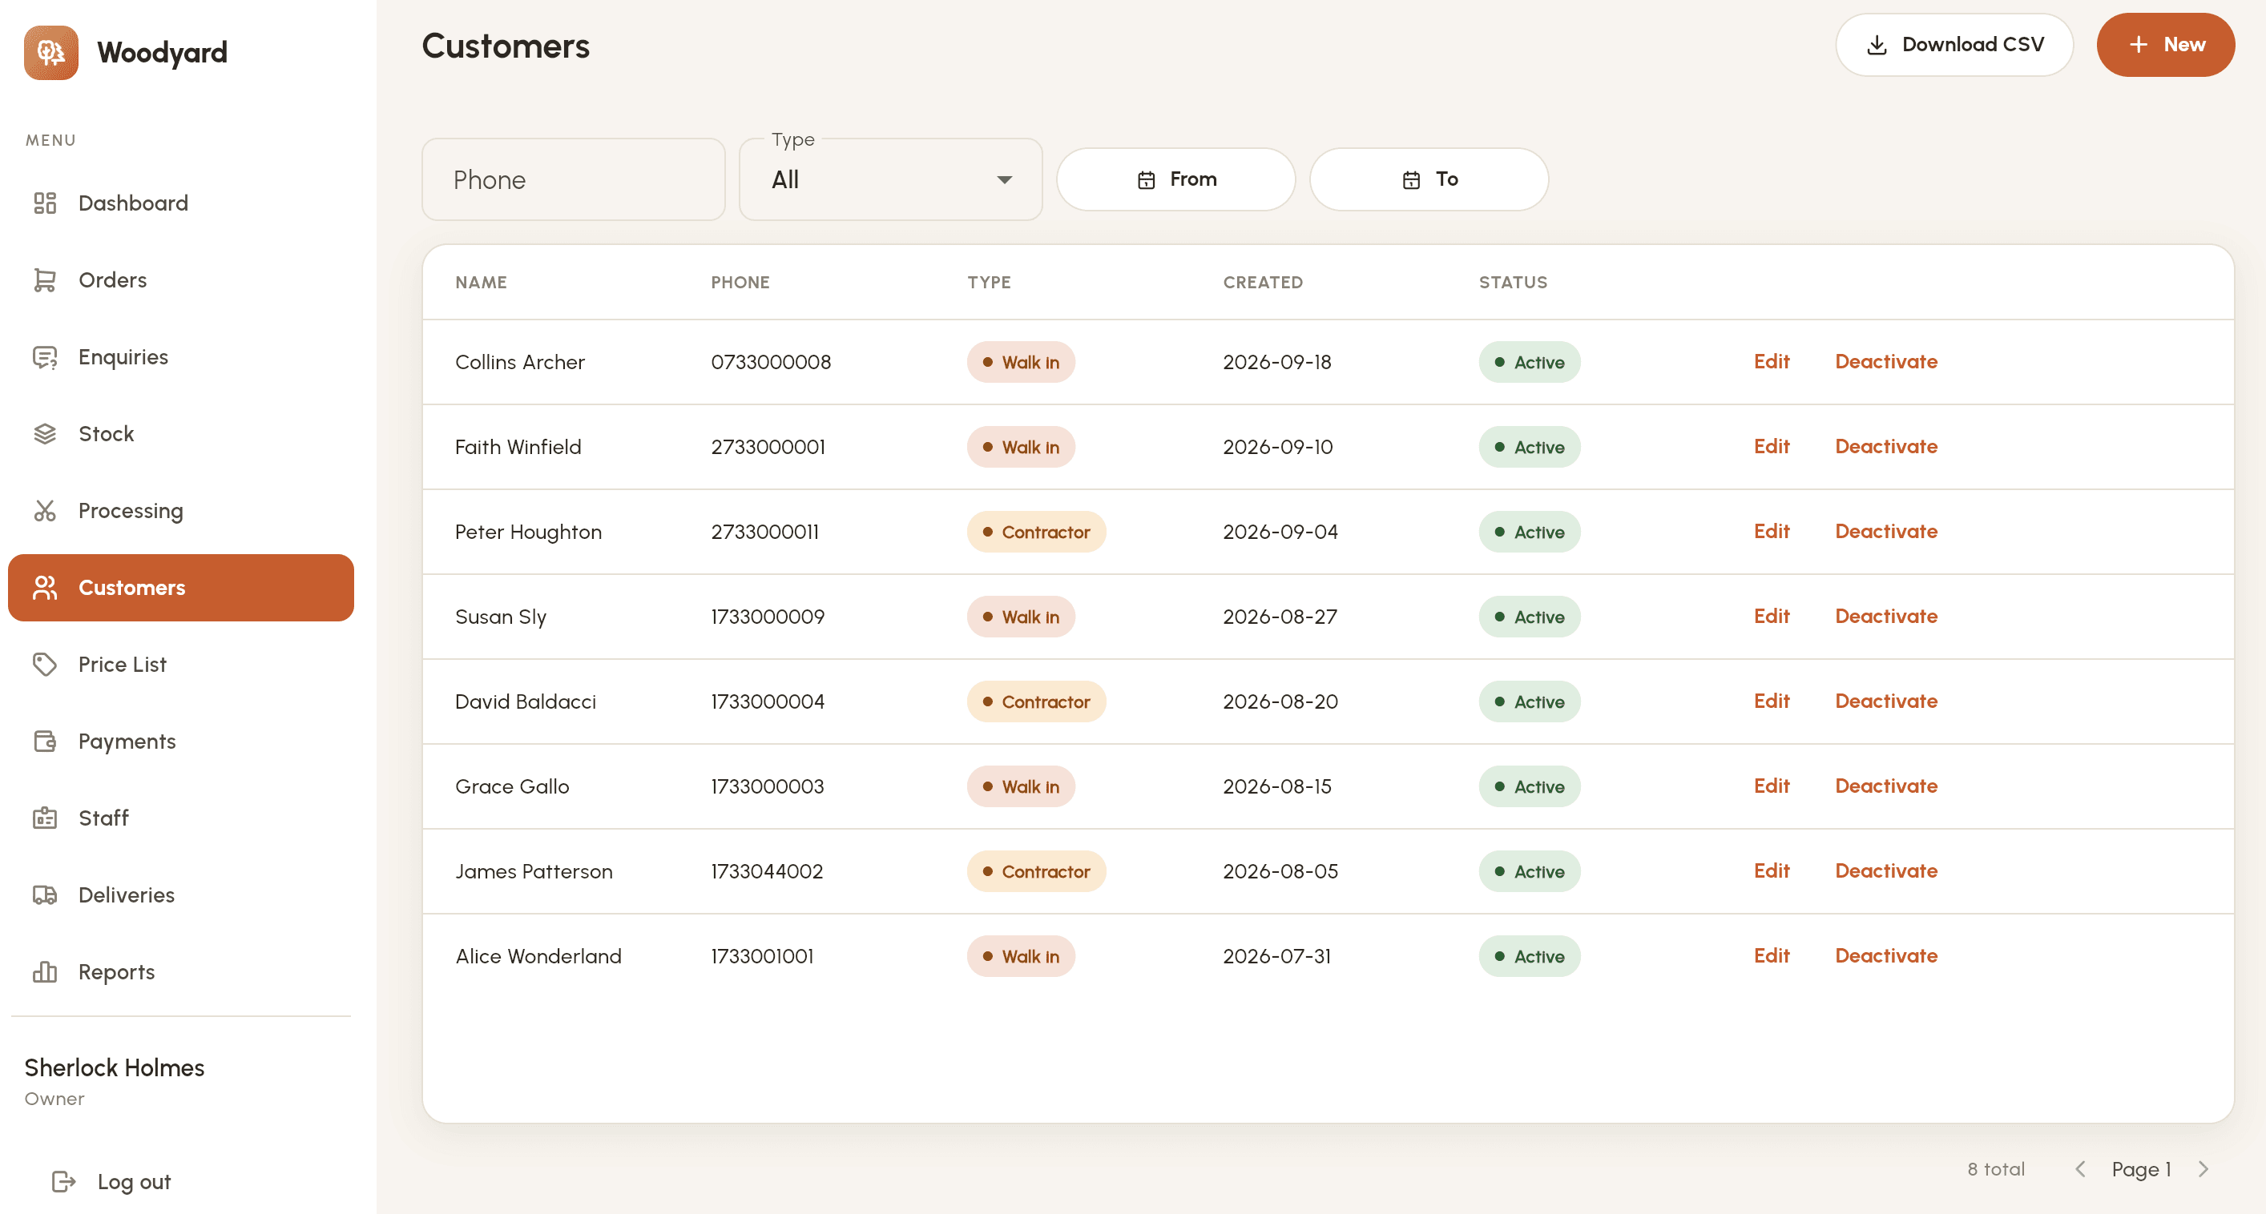This screenshot has height=1214, width=2266.
Task: Open the To date picker
Action: coord(1429,179)
